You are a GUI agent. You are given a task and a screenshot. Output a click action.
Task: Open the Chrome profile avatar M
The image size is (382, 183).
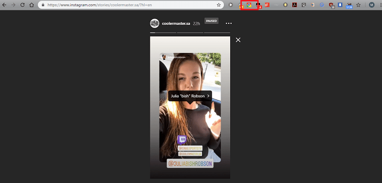click(x=371, y=5)
